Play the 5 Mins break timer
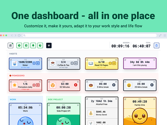167x125 pixels. point(114,85)
